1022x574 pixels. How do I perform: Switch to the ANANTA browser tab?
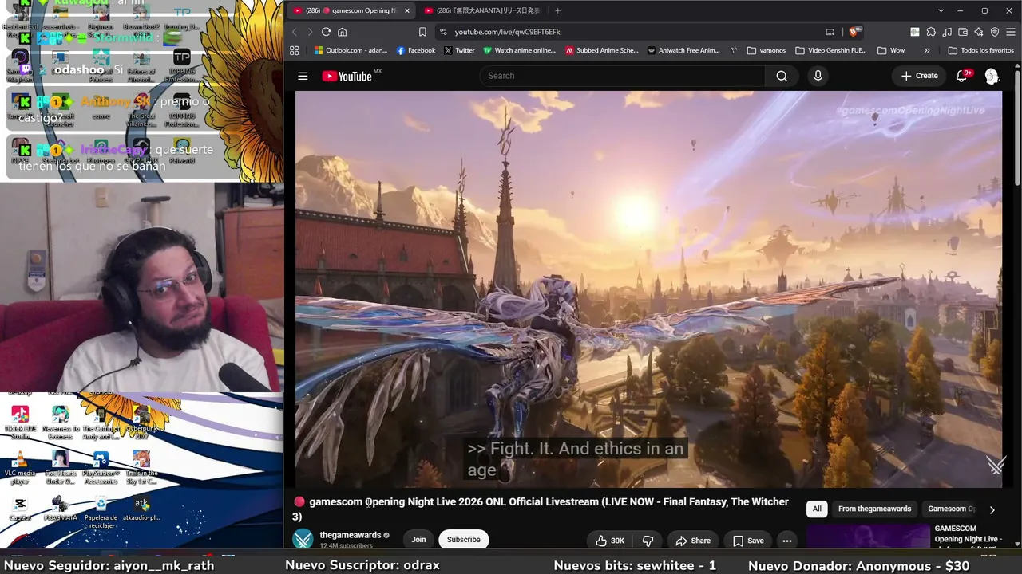(484, 10)
